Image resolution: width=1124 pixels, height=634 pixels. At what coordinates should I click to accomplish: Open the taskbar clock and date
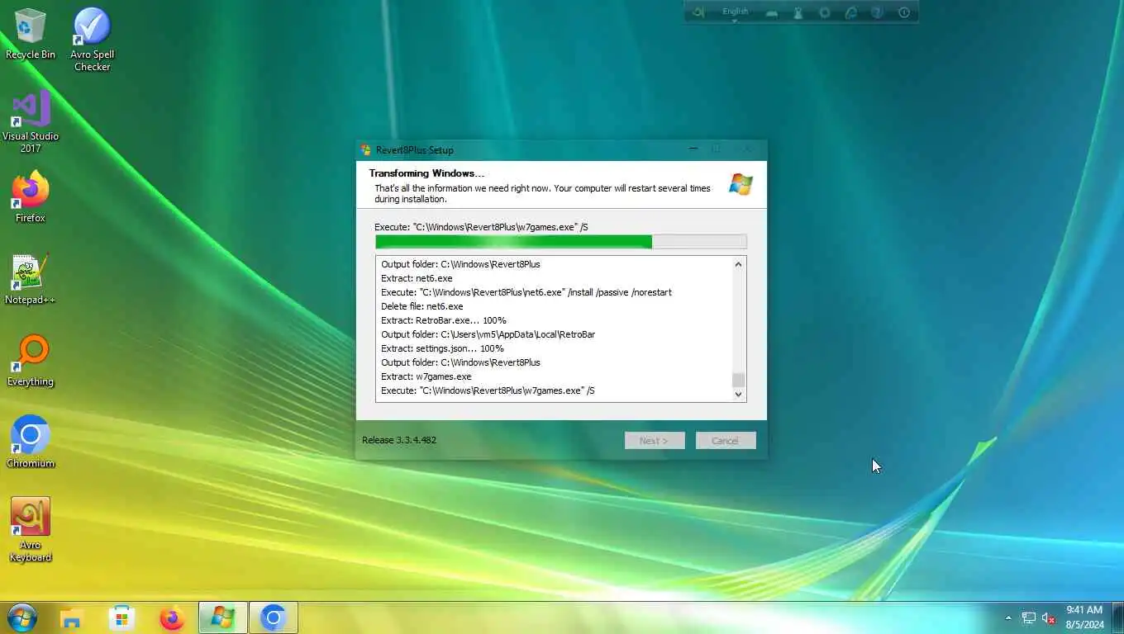1084,617
